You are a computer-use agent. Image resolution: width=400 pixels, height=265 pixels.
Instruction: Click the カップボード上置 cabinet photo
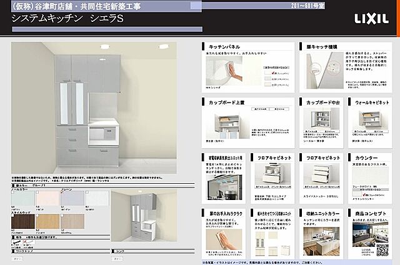[227, 124]
